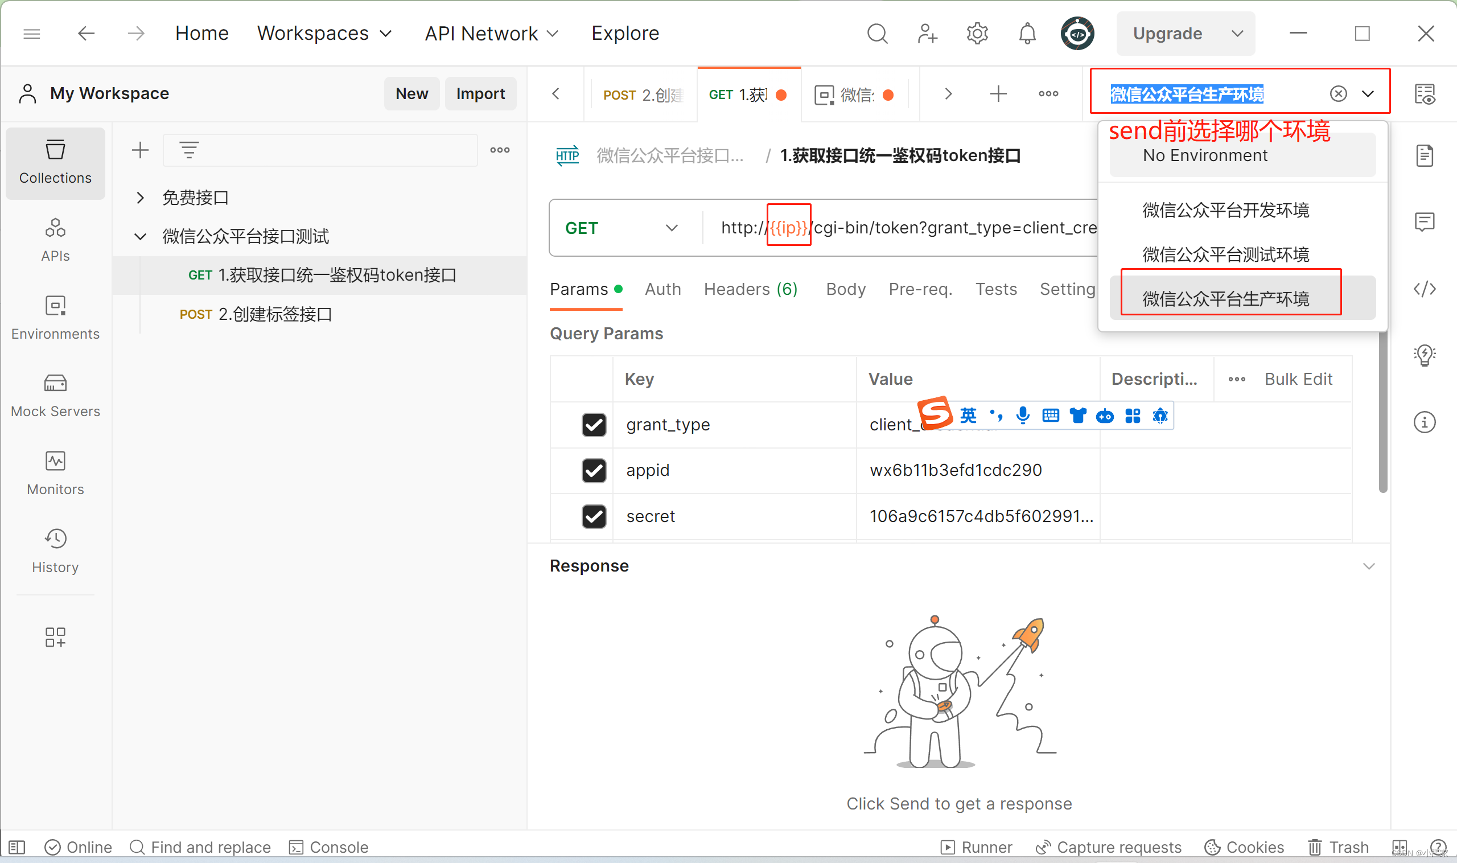Open the Documentation icon in right sidebar
Screen dimensions: 1457x863
click(1425, 155)
